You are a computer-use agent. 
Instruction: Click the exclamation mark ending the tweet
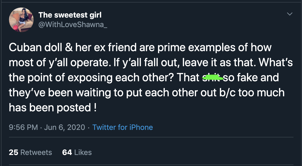coord(95,108)
